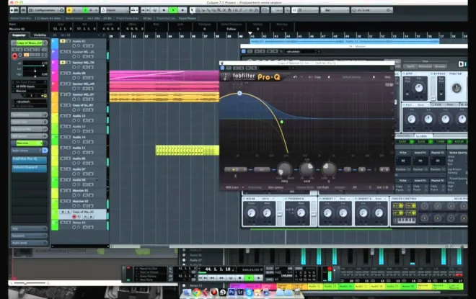Select the yellow EQ band node in Pro-Q

pyautogui.click(x=281, y=122)
